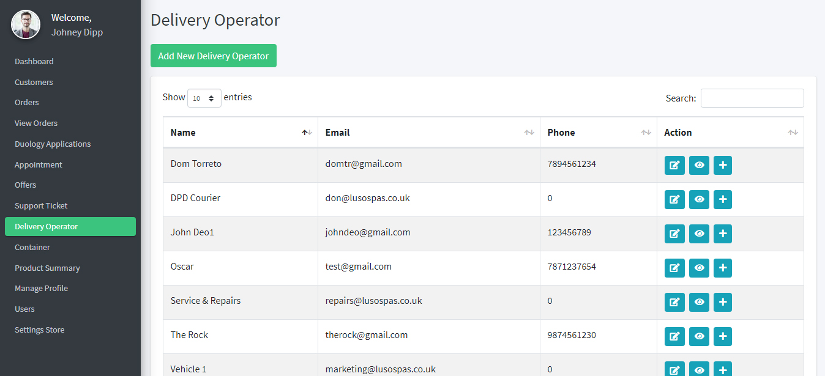Focus the table Search input field
This screenshot has height=376, width=825.
(752, 98)
